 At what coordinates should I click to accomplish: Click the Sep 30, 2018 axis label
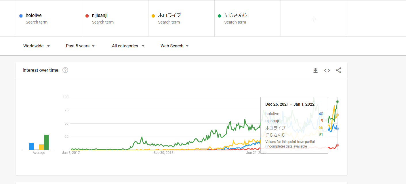pos(163,153)
